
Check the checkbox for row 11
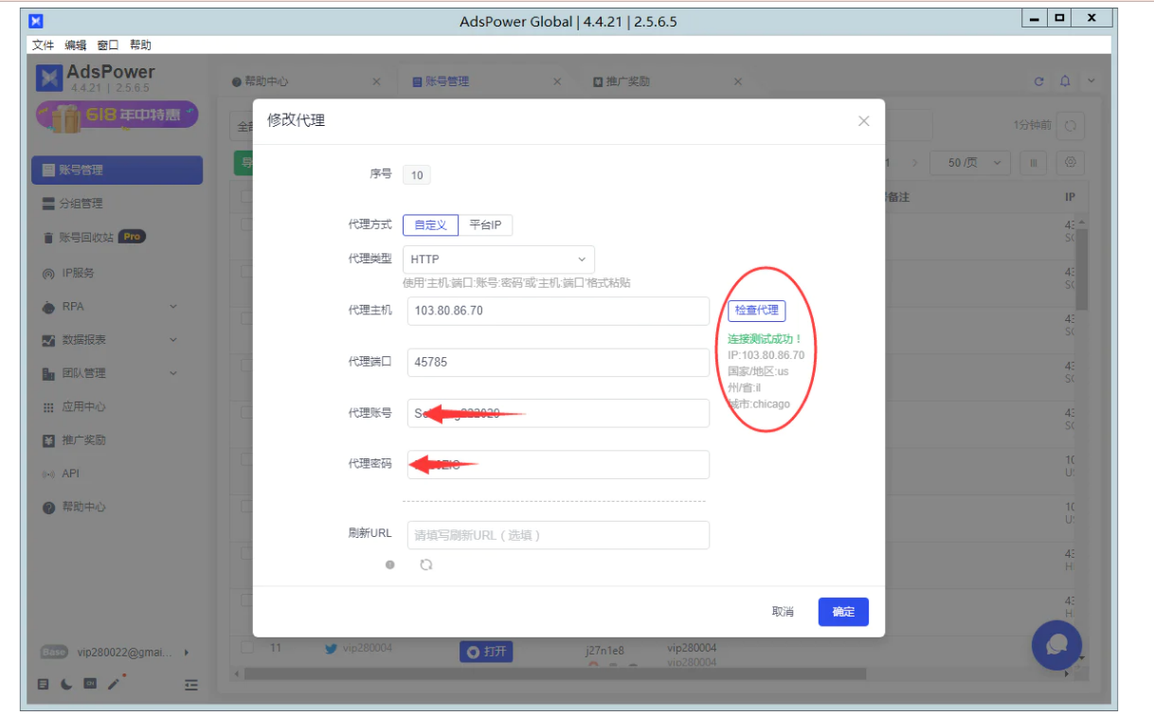[x=246, y=648]
